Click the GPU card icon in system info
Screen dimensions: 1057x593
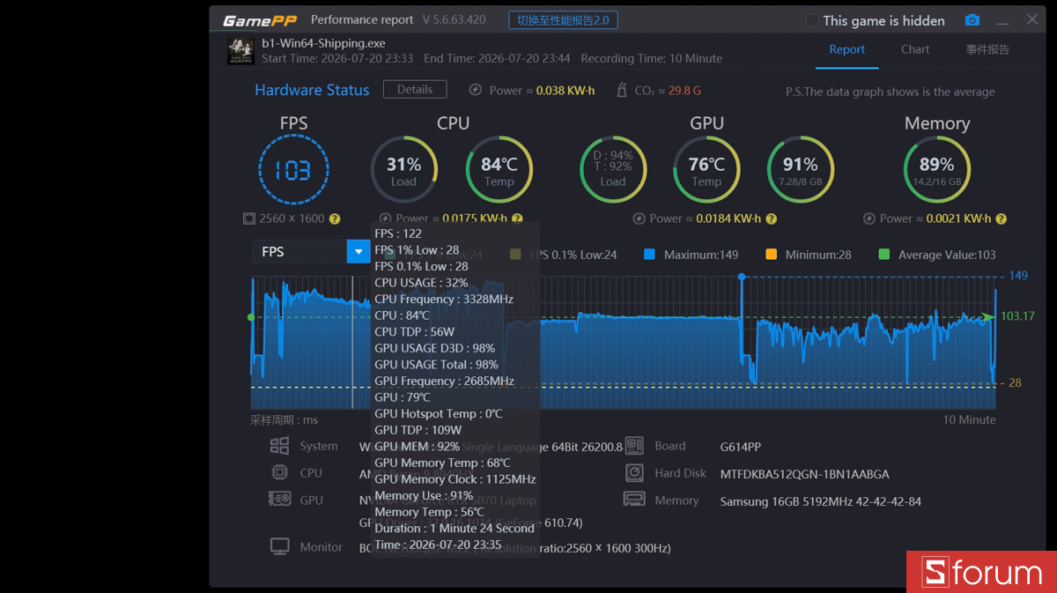[x=279, y=500]
